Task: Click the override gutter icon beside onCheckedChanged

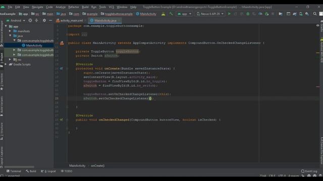Action: tap(62, 120)
